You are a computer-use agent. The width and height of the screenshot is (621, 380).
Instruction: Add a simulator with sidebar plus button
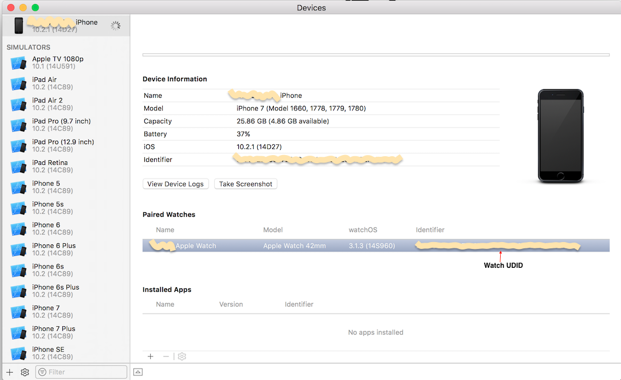click(10, 372)
